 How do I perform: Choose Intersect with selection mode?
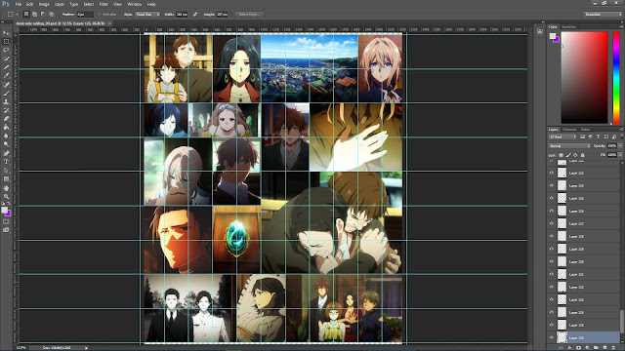pos(52,15)
